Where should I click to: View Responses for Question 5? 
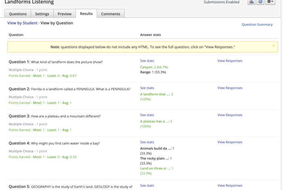click(230, 186)
